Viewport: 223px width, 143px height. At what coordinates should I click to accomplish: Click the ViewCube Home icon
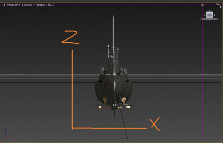pyautogui.click(x=202, y=5)
